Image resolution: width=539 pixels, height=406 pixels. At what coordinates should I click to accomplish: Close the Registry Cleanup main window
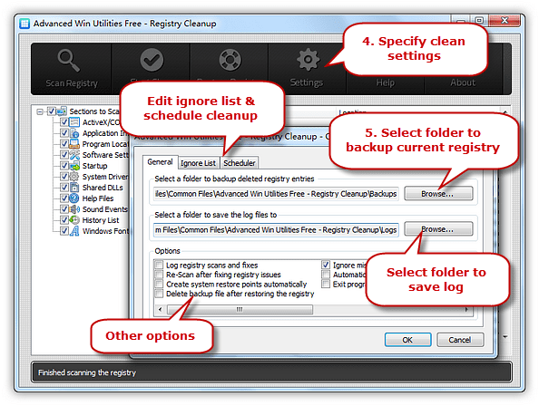pos(505,21)
